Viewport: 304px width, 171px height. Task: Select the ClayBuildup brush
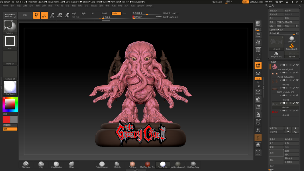56,165
